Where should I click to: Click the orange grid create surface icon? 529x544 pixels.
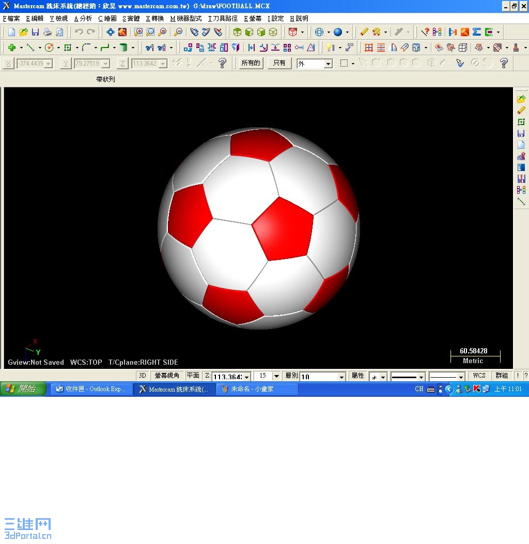pos(369,48)
